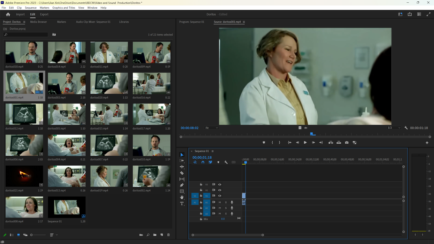Viewport: 434px width, 244px height.
Task: Open the Source monitor panel menu
Action: click(244, 22)
